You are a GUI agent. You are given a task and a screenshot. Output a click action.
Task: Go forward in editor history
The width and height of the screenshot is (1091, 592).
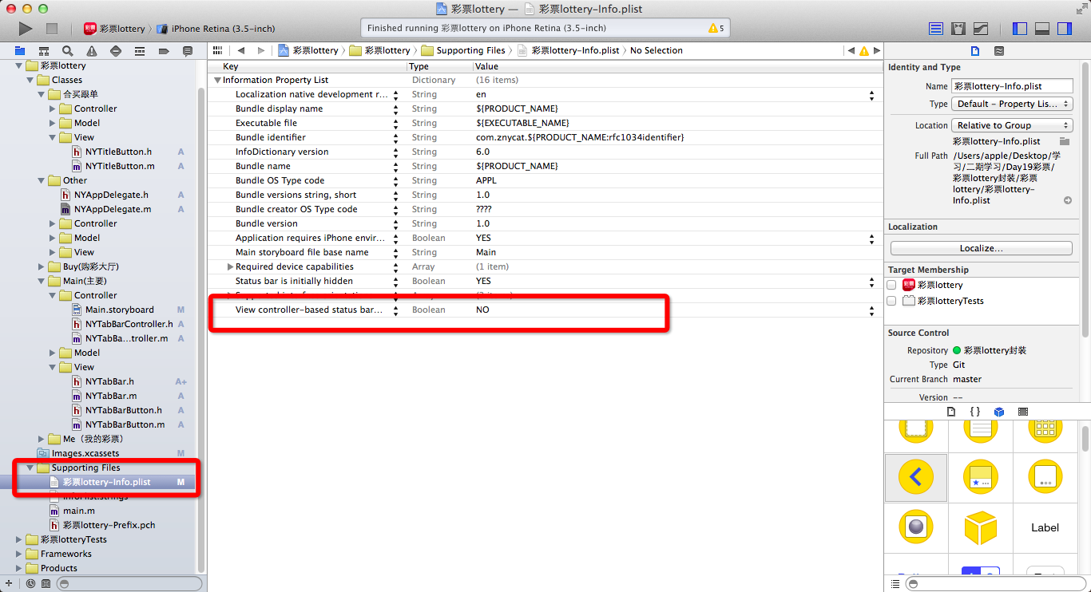(x=260, y=50)
